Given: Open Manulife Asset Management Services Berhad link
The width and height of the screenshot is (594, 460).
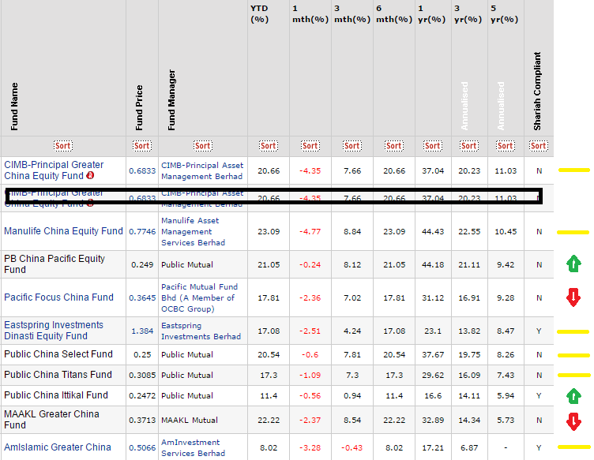Looking at the screenshot, I should (x=194, y=231).
